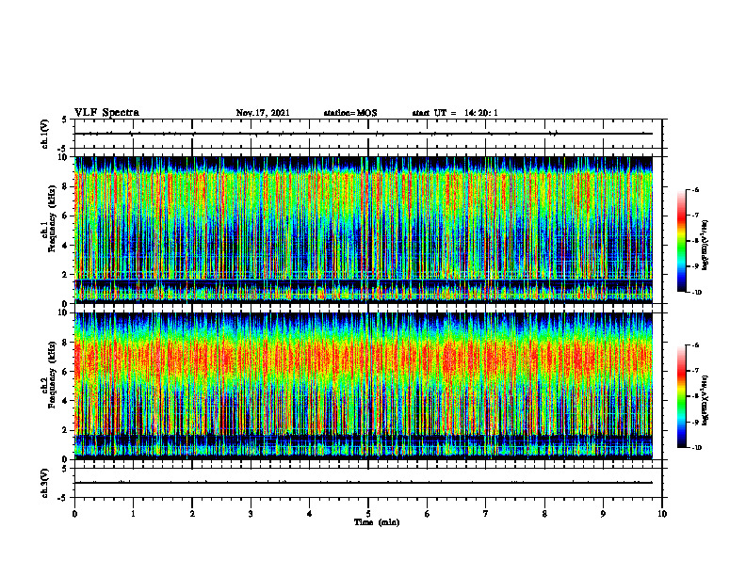This screenshot has height=576, width=746.
Task: Click the ch.1 "Frequency (kHz)" axis label
Action: point(52,218)
